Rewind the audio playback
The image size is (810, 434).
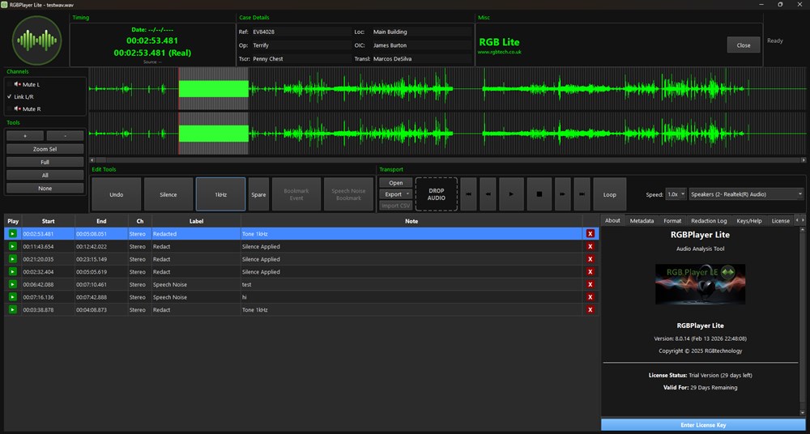coord(488,194)
